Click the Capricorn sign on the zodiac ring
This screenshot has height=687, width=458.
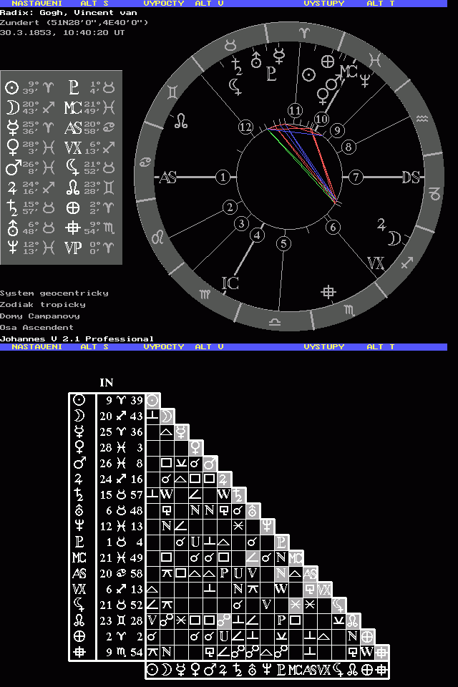[434, 194]
